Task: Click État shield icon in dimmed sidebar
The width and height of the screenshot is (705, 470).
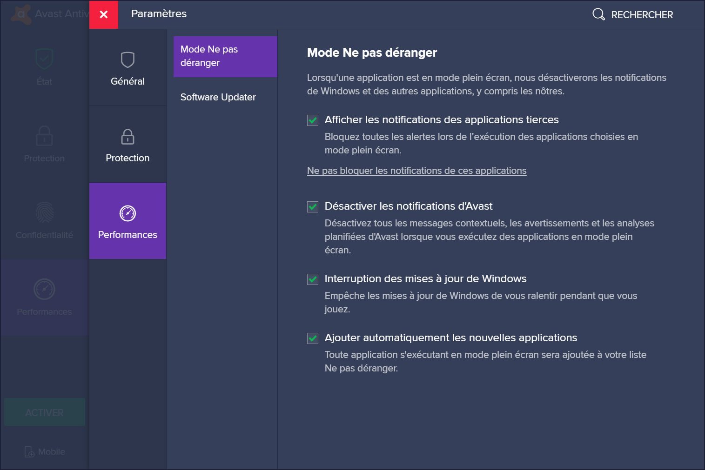Action: [x=44, y=59]
